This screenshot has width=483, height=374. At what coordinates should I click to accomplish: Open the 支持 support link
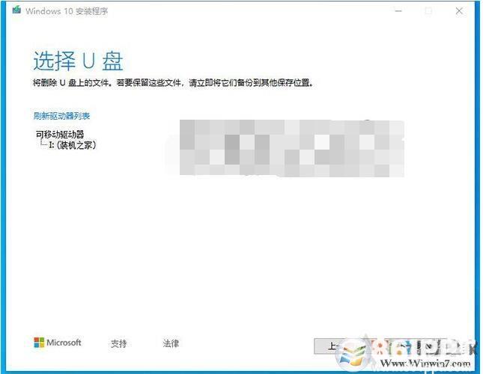point(118,343)
